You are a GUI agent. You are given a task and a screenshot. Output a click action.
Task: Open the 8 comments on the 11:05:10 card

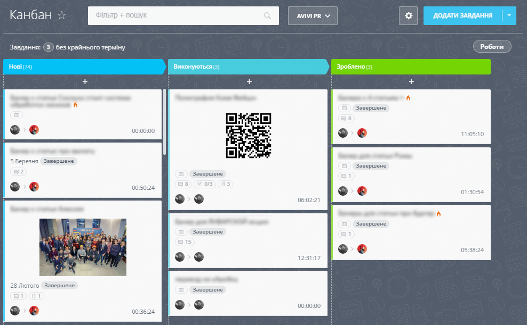[346, 118]
